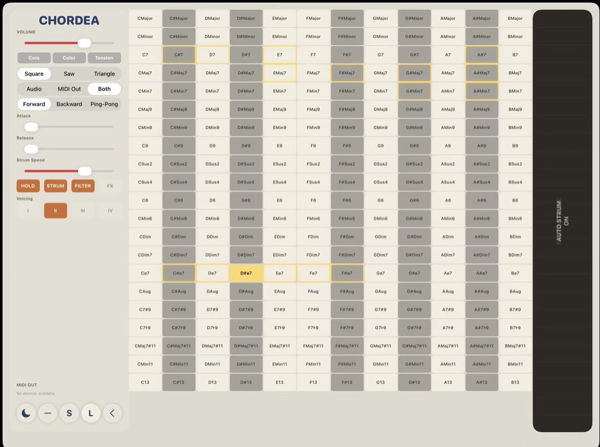
Task: Click the round L button
Action: (91, 413)
